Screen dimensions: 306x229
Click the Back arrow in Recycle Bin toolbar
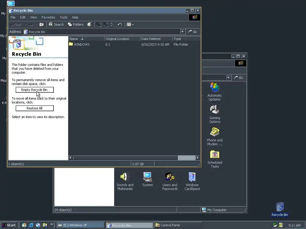(x=17, y=24)
